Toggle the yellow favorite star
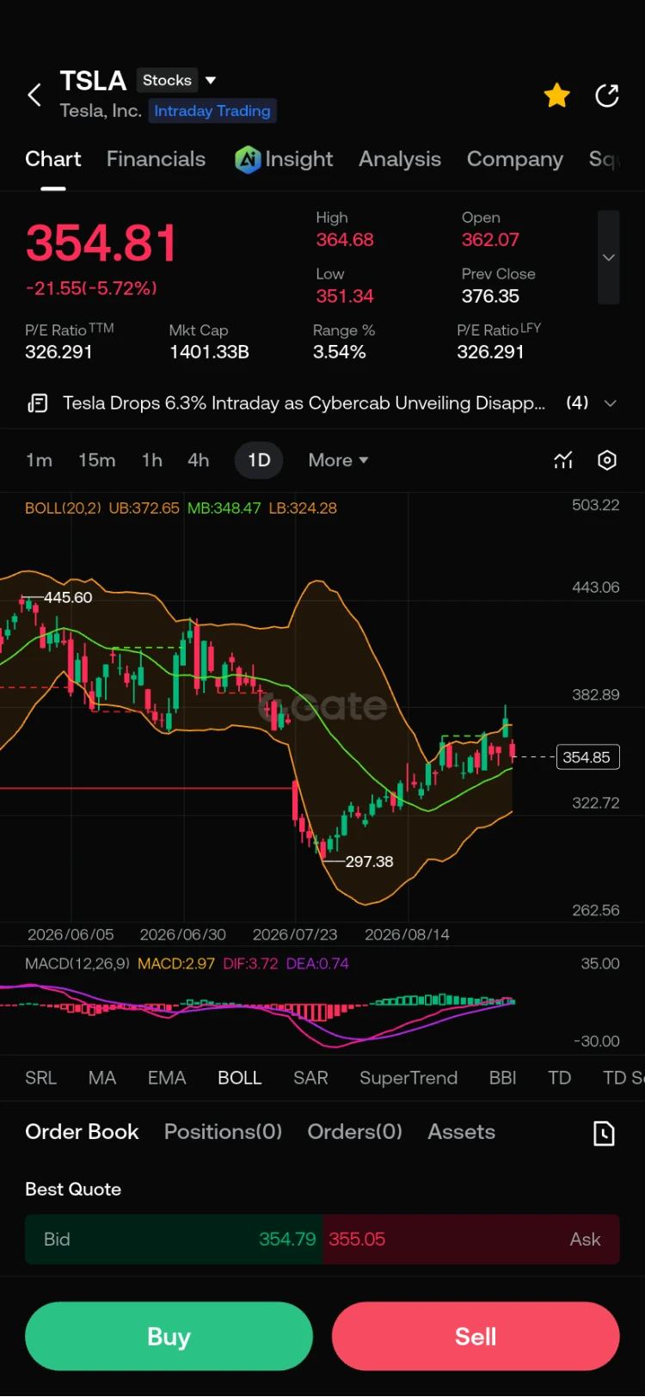This screenshot has height=1397, width=645. click(x=557, y=95)
